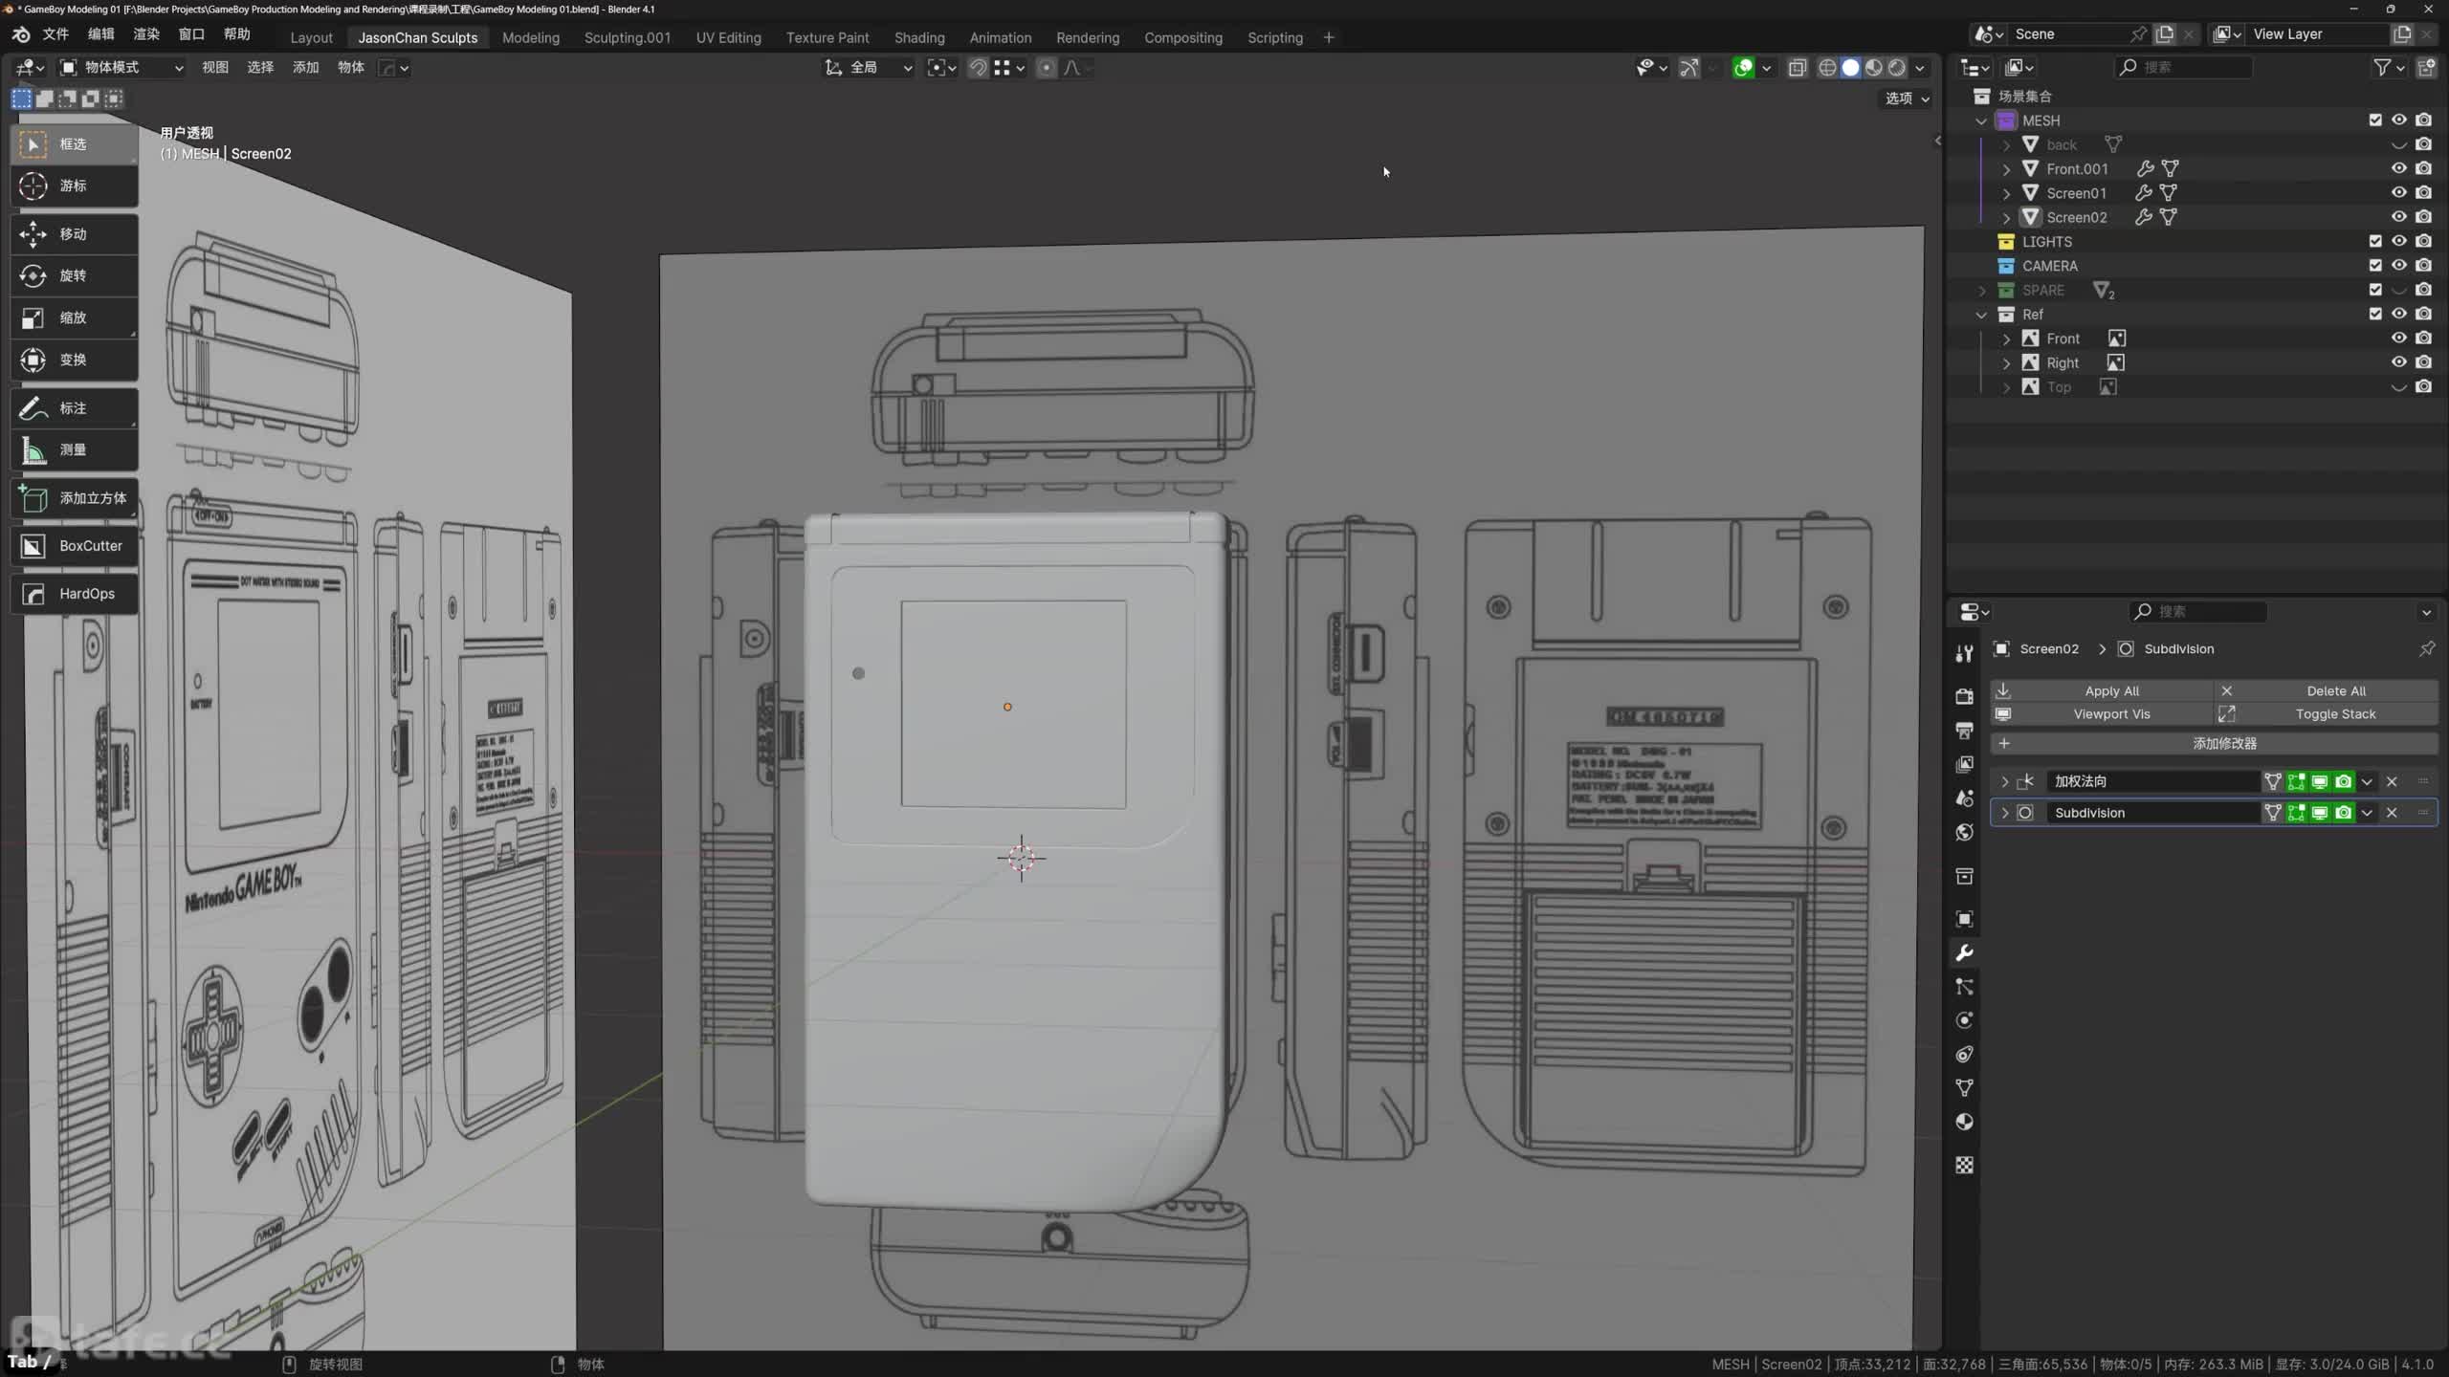Hide Screen01 in the outliner
This screenshot has height=1377, width=2449.
[x=2398, y=192]
